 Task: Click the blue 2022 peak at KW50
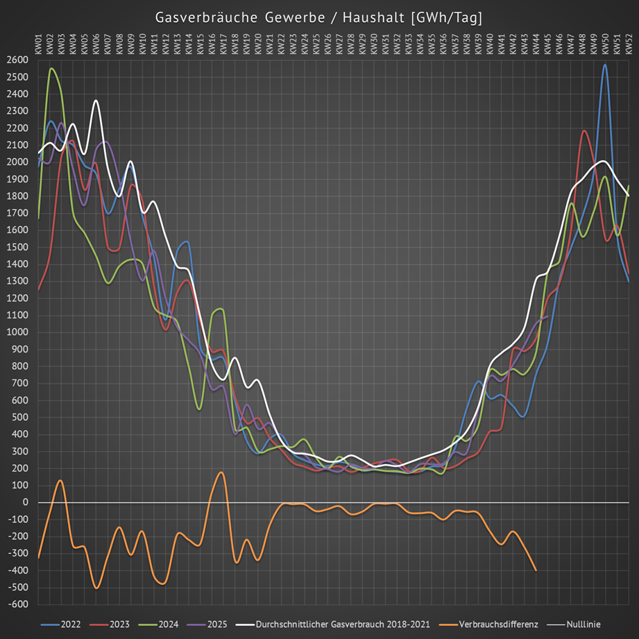(x=604, y=65)
